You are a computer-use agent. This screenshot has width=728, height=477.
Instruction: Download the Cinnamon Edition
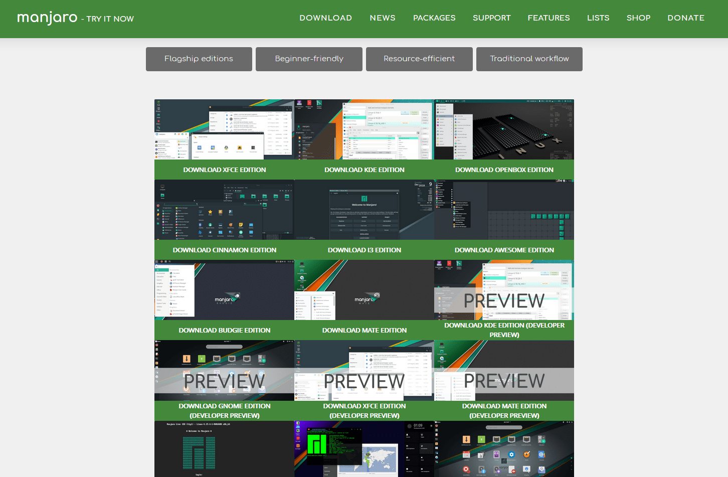224,250
